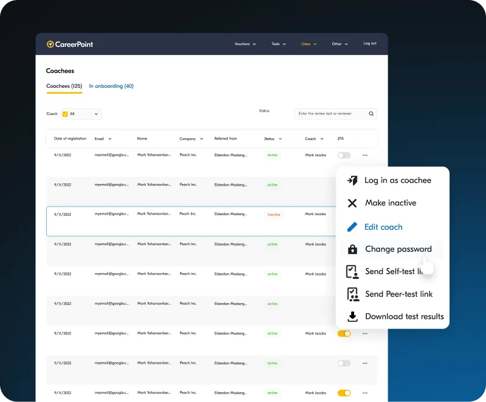Screen dimensions: 486x402
Task: Uncheck the yellow All checkbox in Coach filter
Action: pyautogui.click(x=65, y=114)
